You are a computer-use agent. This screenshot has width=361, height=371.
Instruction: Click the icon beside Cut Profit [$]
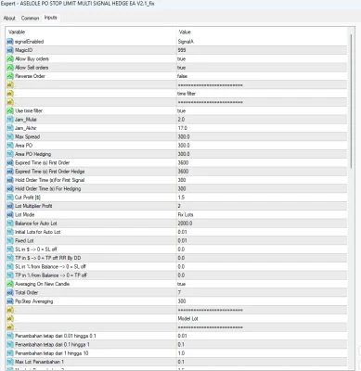[10, 198]
